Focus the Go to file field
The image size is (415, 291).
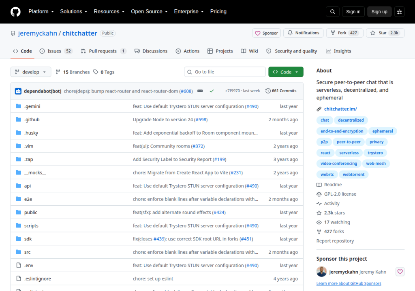click(x=225, y=72)
